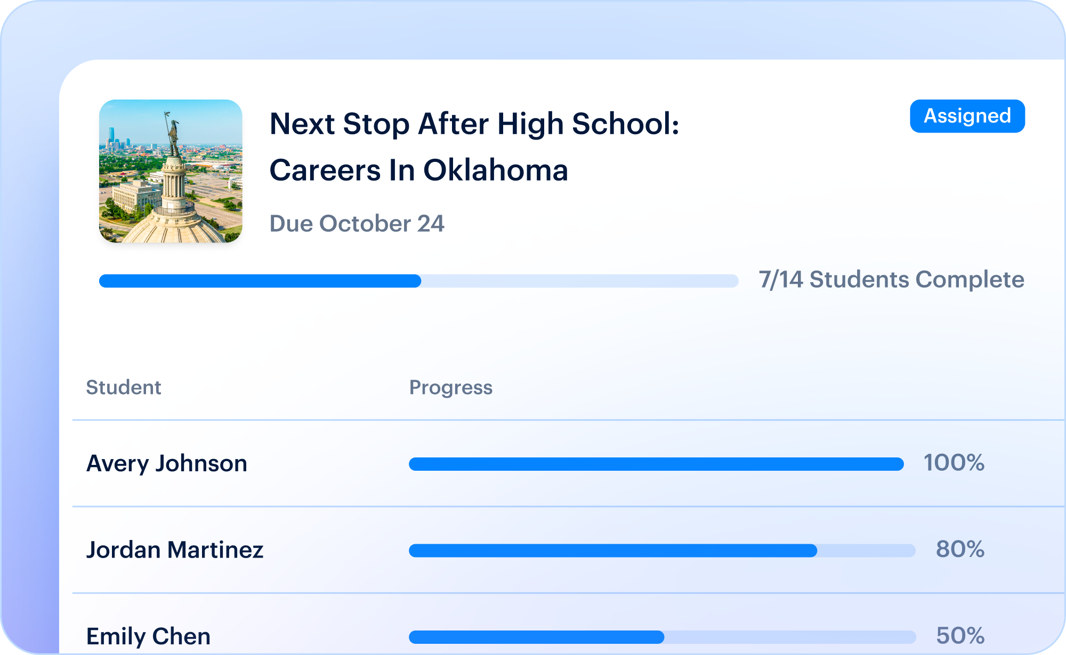
Task: Click the Assigned status badge
Action: tap(967, 116)
